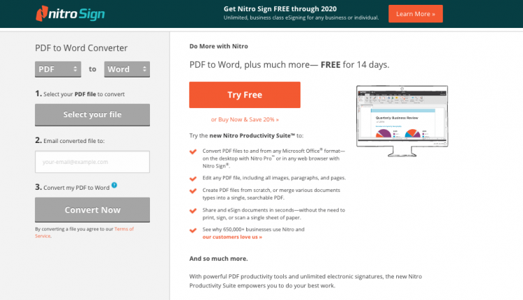Click the orange Try Free button
523x300 pixels.
pyautogui.click(x=244, y=95)
